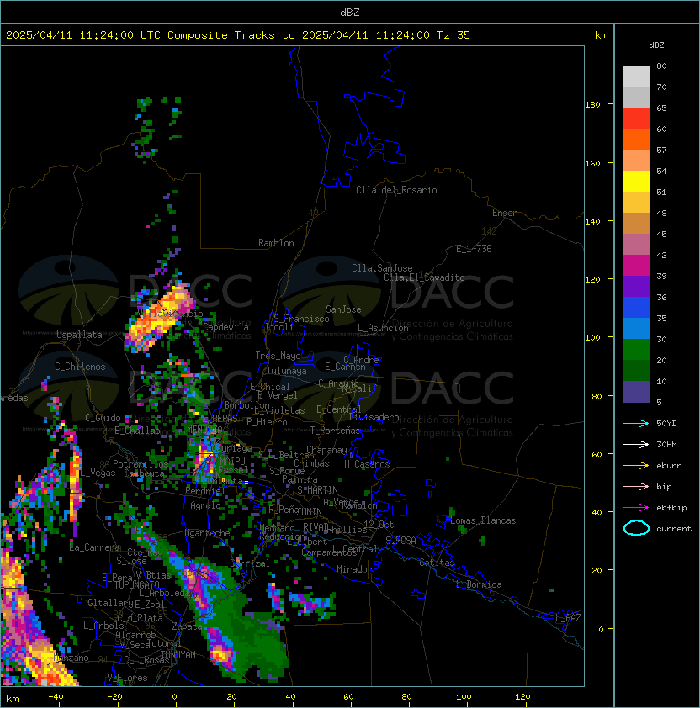Click the Catitas place label
700x708 pixels.
[x=437, y=563]
